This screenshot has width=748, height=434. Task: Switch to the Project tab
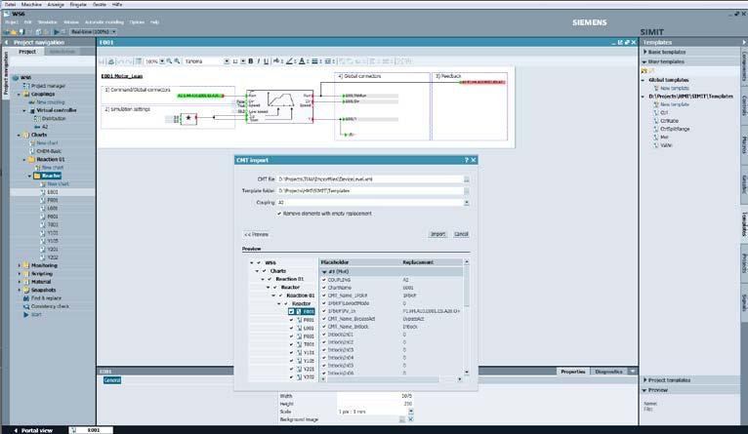(x=27, y=52)
